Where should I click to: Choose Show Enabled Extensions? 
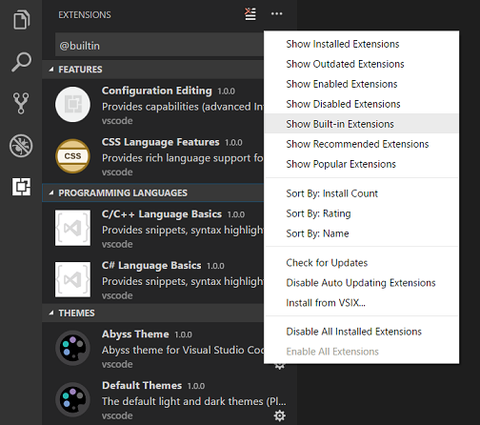pyautogui.click(x=361, y=84)
